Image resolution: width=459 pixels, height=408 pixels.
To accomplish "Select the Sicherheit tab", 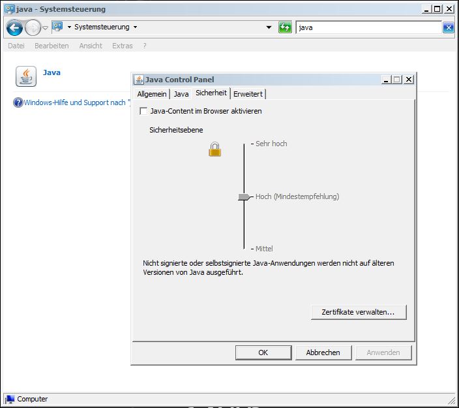I will coord(211,93).
